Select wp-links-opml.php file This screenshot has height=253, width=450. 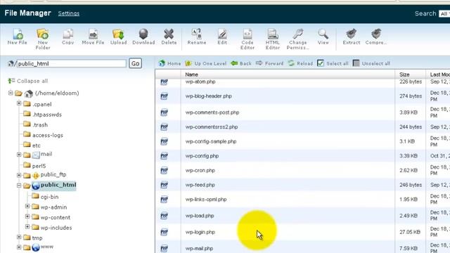pyautogui.click(x=206, y=200)
